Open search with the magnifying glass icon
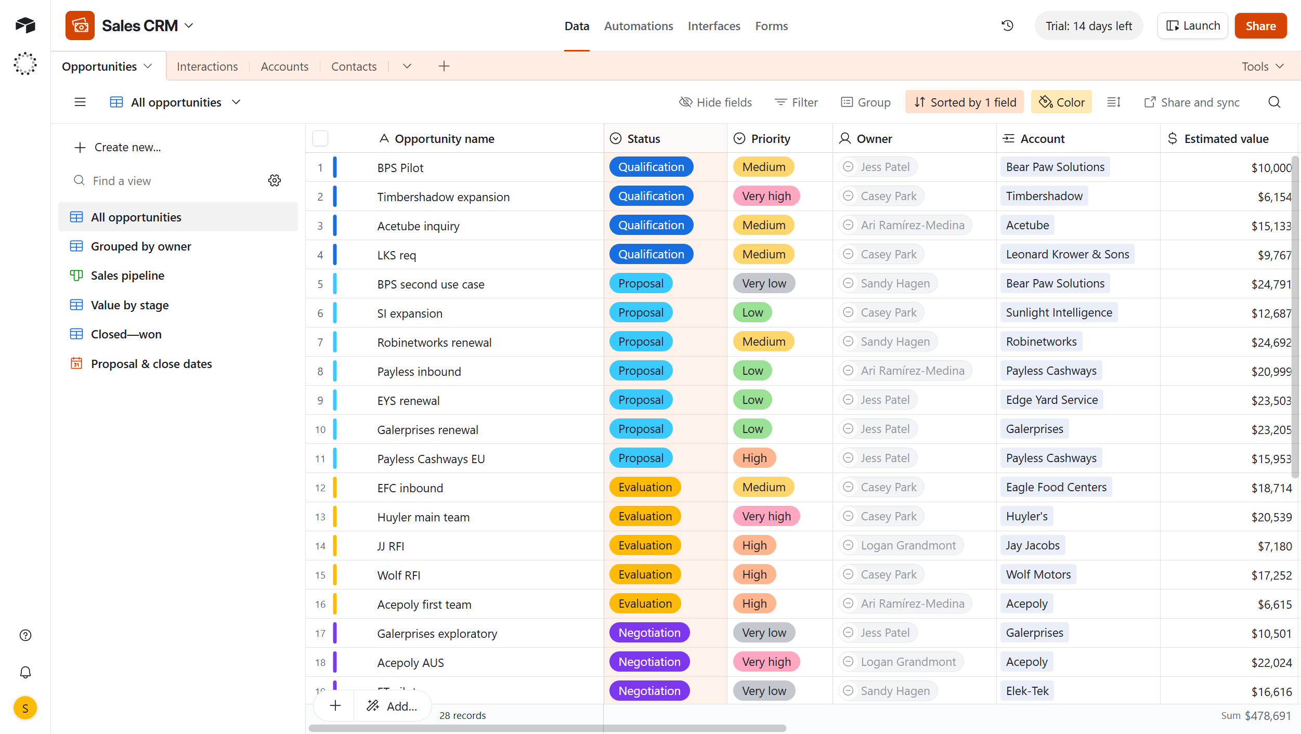The height and width of the screenshot is (734, 1301). click(1274, 102)
